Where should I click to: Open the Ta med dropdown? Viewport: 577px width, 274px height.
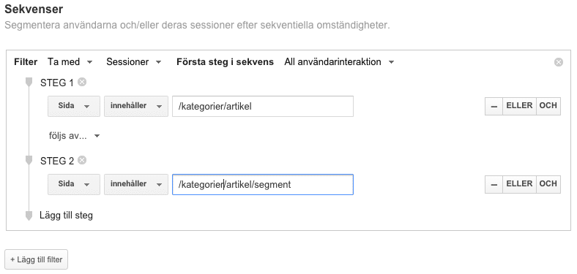coord(70,62)
